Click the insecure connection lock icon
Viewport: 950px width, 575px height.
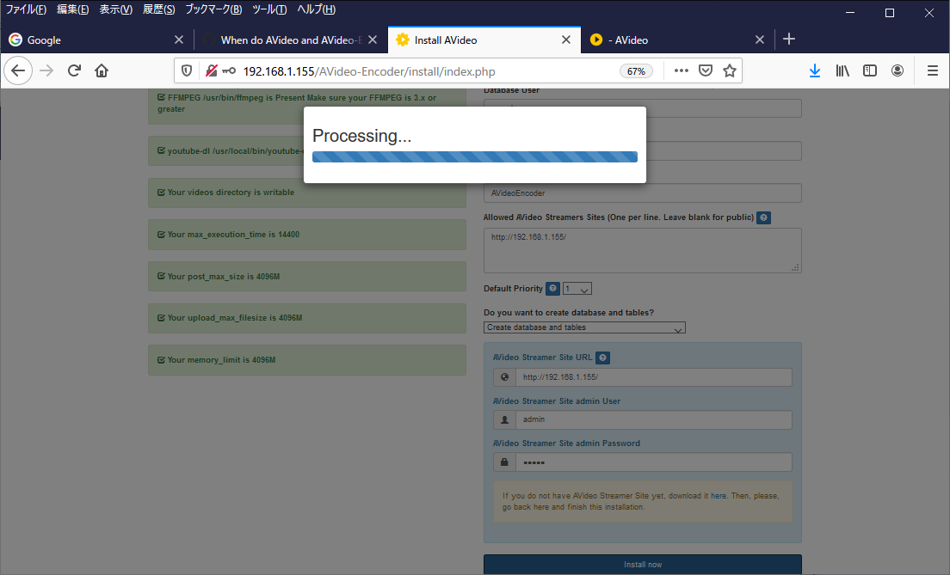pyautogui.click(x=211, y=70)
